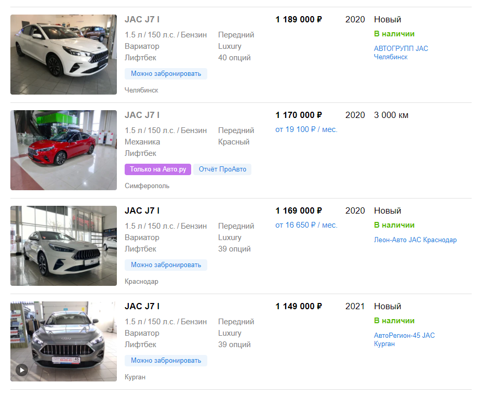The height and width of the screenshot is (396, 481).
Task: Click 'Можно забронировать' on the Chelyabinsk listing
Action: [166, 74]
